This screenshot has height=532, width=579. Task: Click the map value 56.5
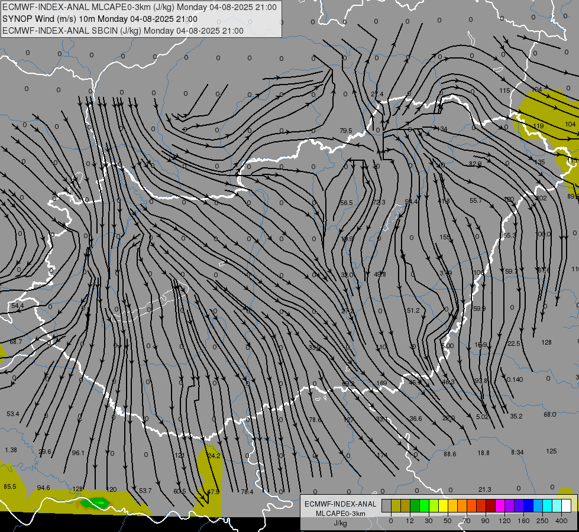(347, 203)
